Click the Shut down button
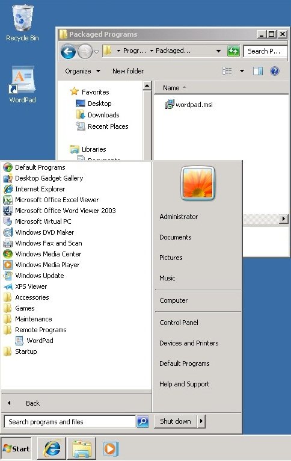This screenshot has height=461, width=291. pos(176,421)
